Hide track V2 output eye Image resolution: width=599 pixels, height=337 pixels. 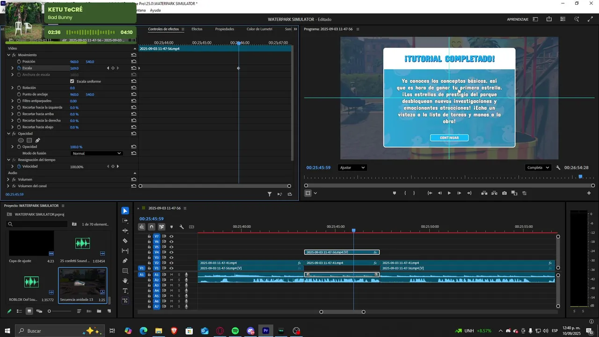pyautogui.click(x=171, y=263)
